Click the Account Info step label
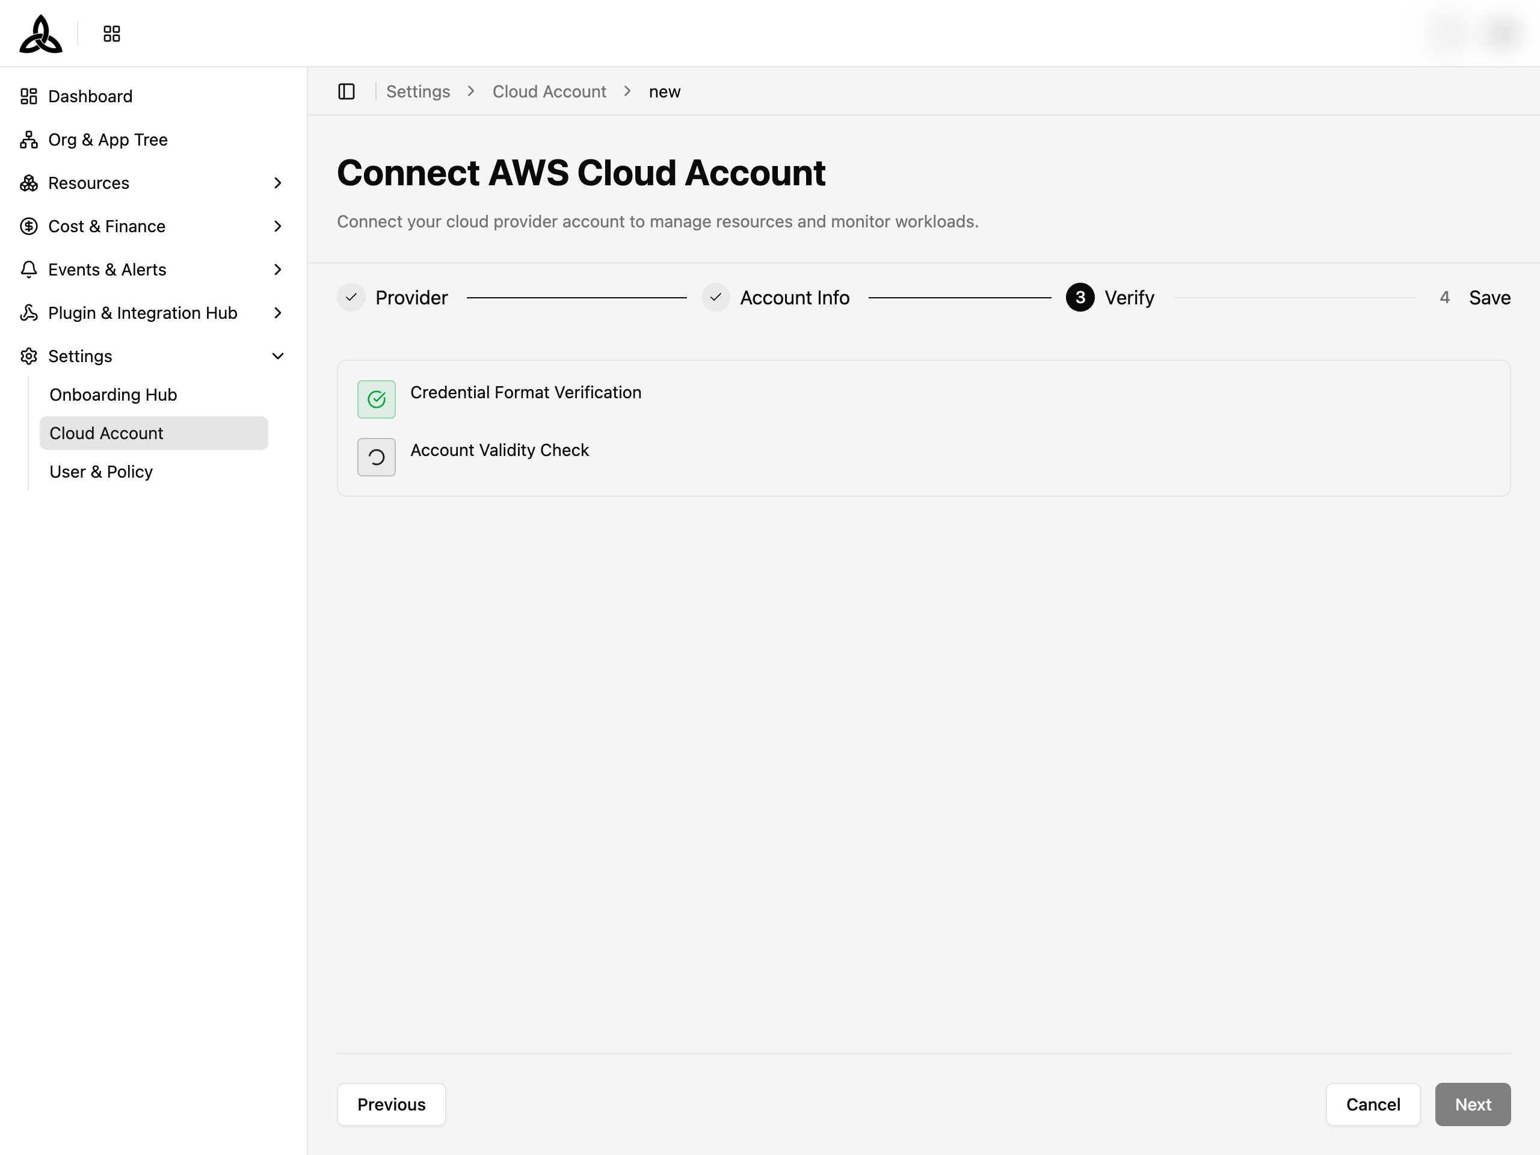The image size is (1540, 1155). tap(795, 297)
